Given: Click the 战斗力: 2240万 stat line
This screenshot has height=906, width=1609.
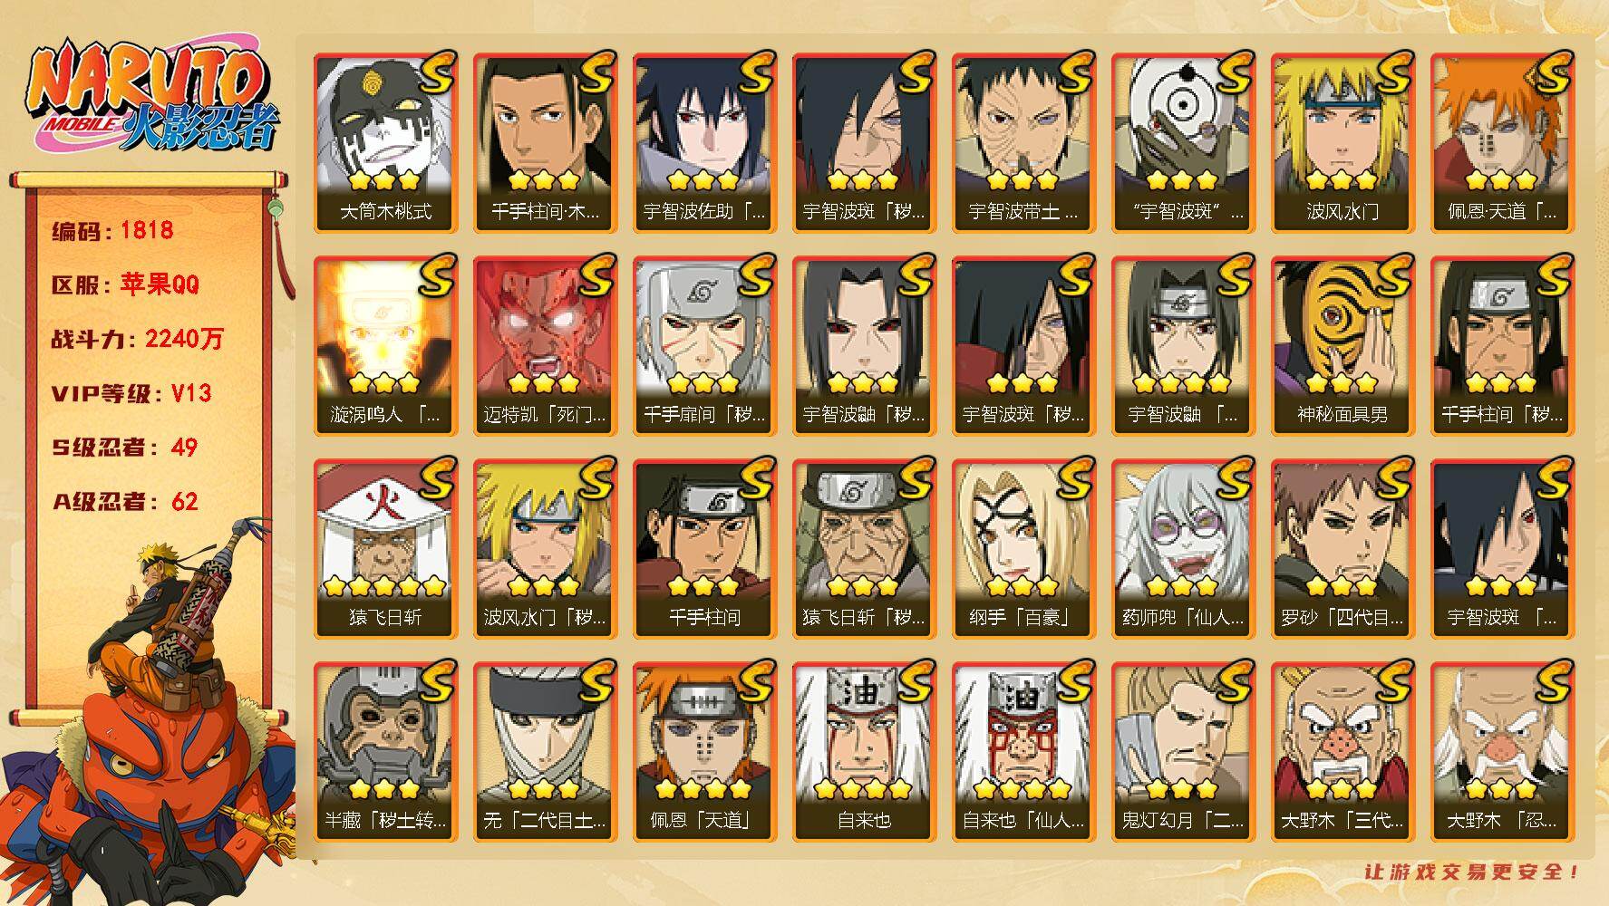Looking at the screenshot, I should [x=137, y=339].
